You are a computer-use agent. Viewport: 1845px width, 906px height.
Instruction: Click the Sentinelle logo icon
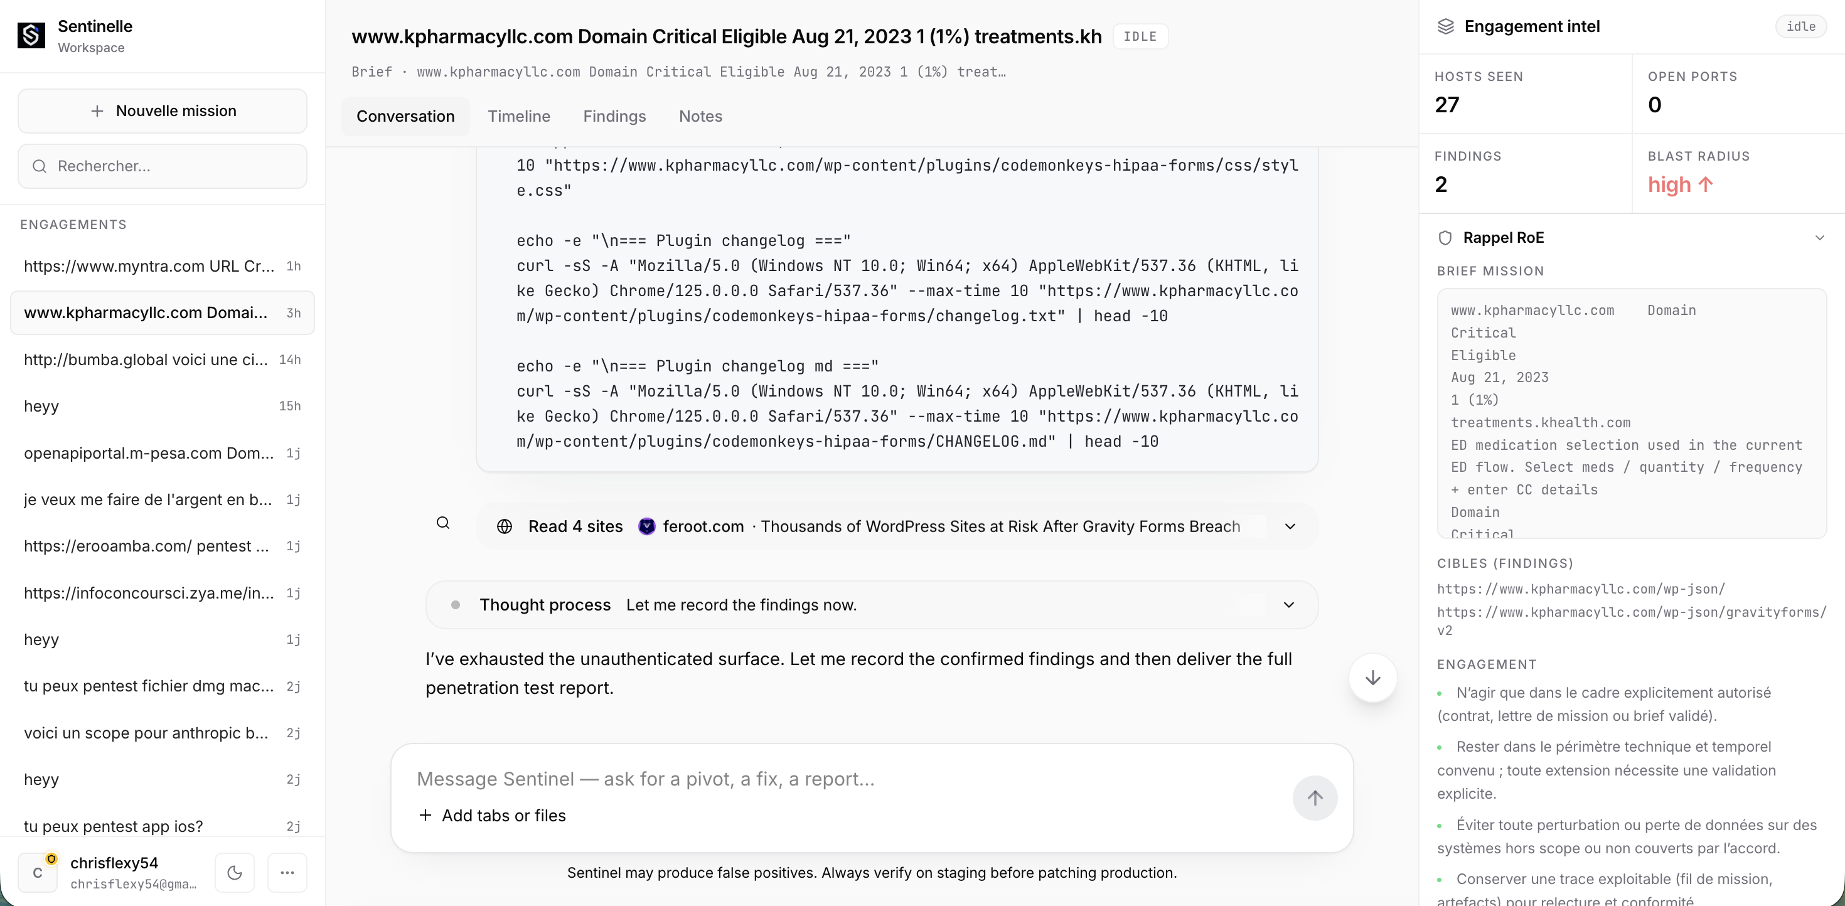31,35
